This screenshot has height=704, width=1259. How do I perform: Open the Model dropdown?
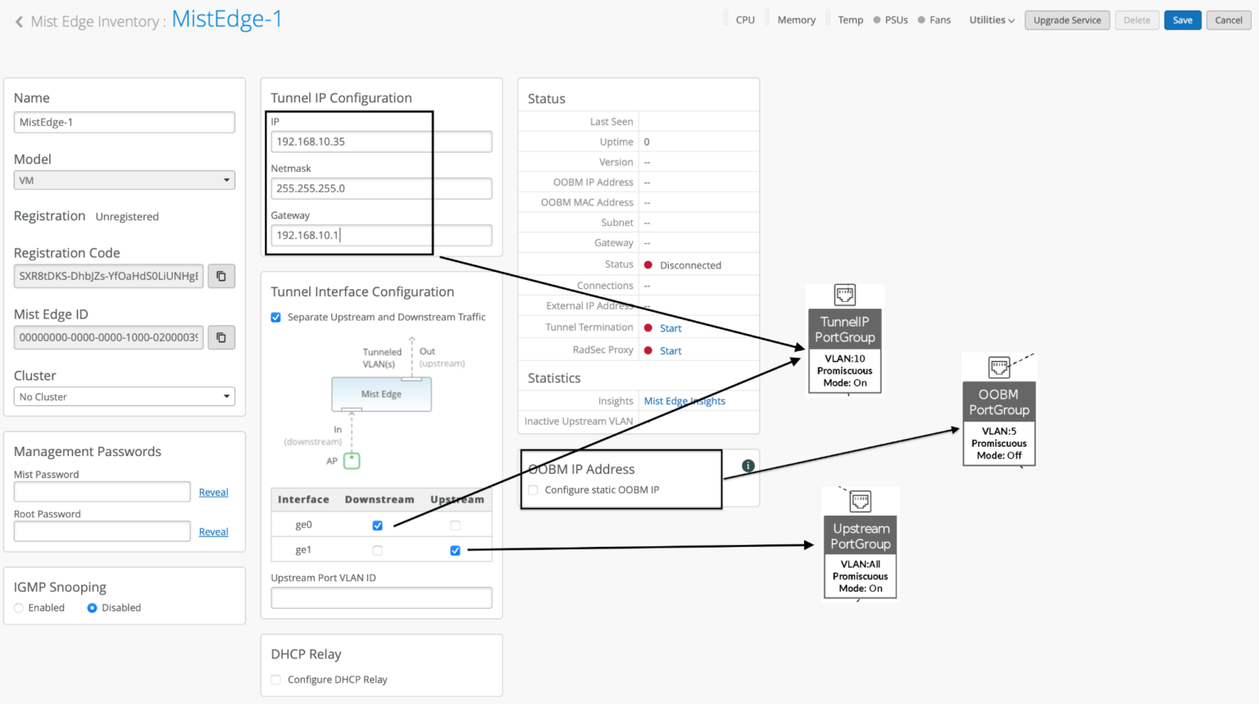125,180
